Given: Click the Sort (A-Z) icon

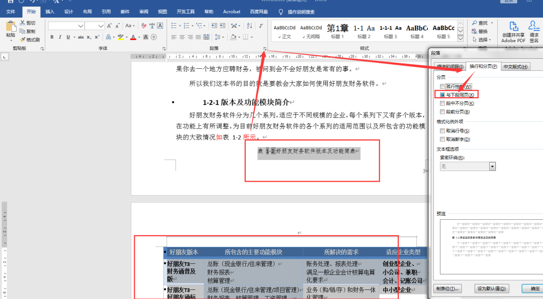Looking at the screenshot, I should tap(249, 26).
